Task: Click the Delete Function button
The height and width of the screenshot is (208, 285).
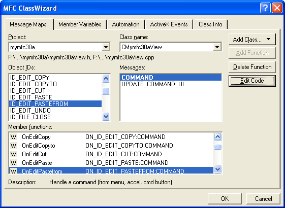Action: (252, 67)
